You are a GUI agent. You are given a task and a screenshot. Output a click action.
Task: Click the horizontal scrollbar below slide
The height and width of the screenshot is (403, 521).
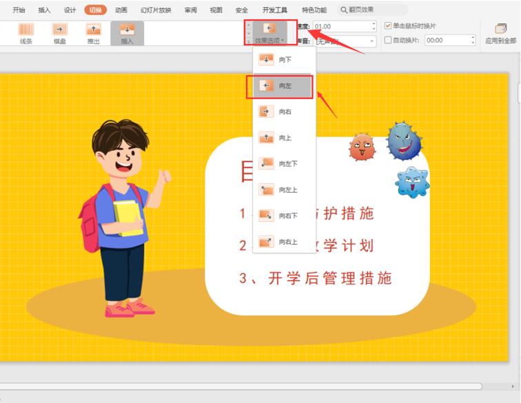click(x=241, y=386)
